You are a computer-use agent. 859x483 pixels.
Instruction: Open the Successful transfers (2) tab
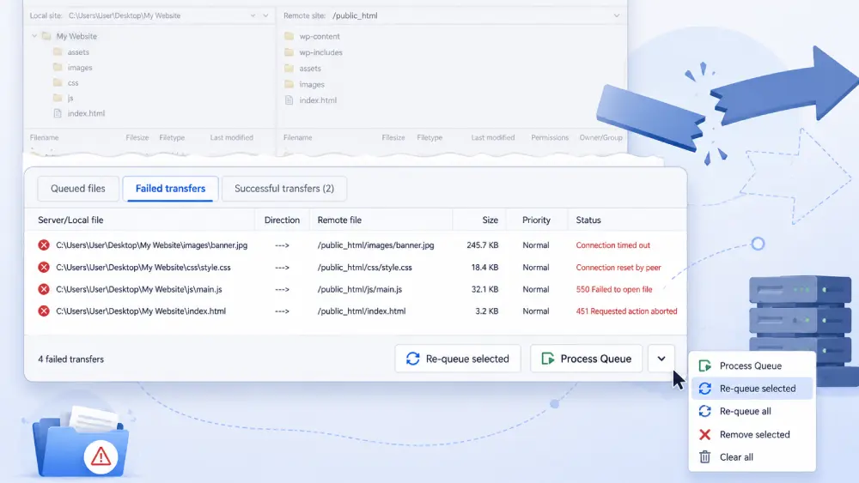[x=283, y=189]
